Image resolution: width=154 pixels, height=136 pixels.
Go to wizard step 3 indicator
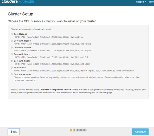77,130
